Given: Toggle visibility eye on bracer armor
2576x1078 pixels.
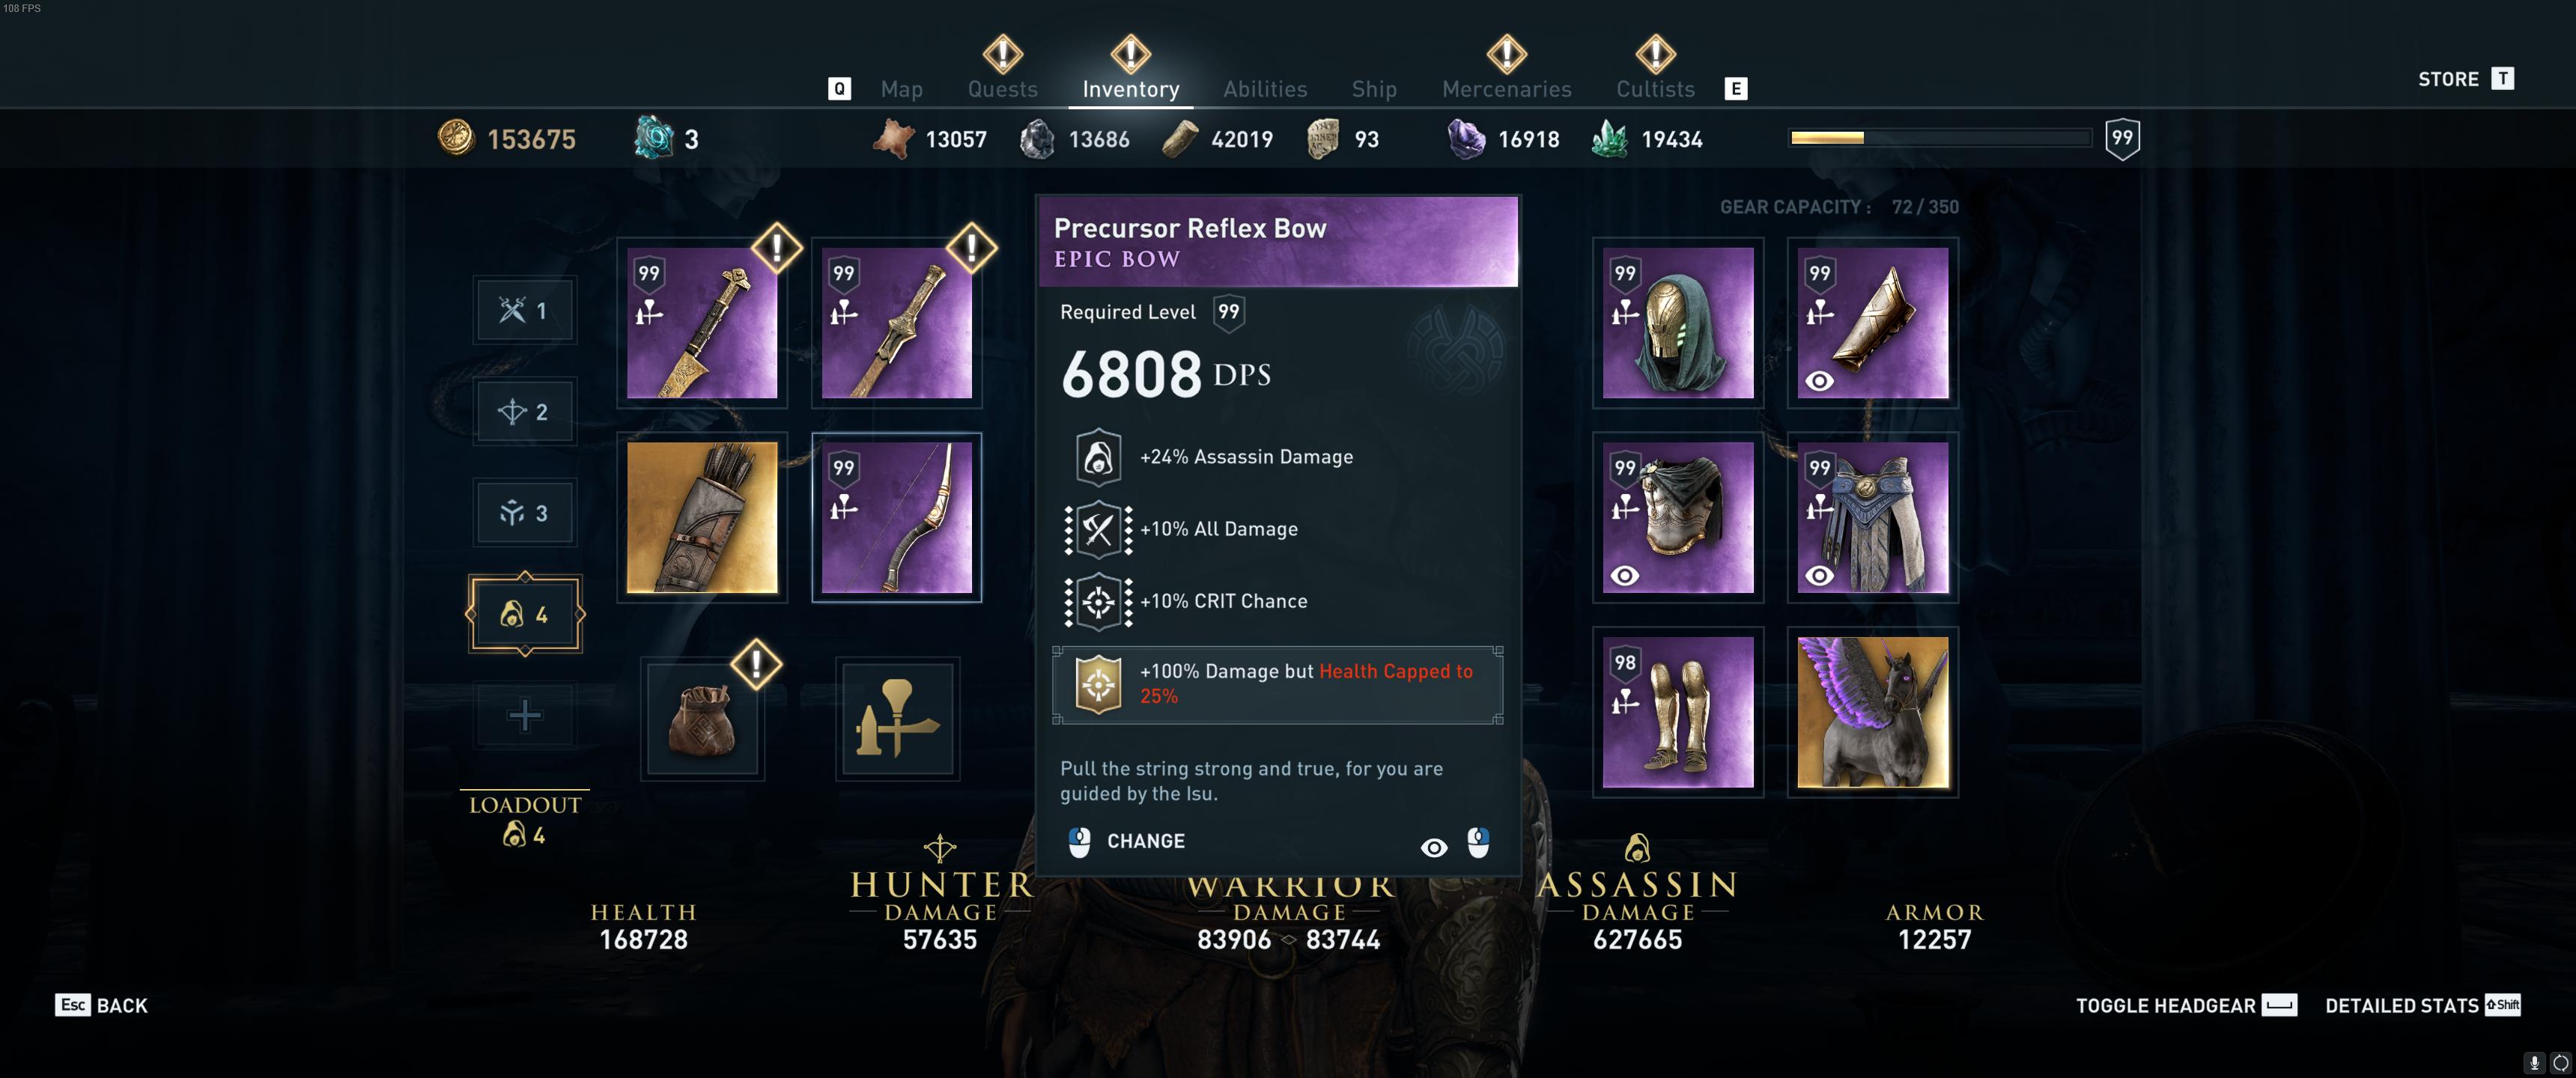Looking at the screenshot, I should coord(1819,381).
